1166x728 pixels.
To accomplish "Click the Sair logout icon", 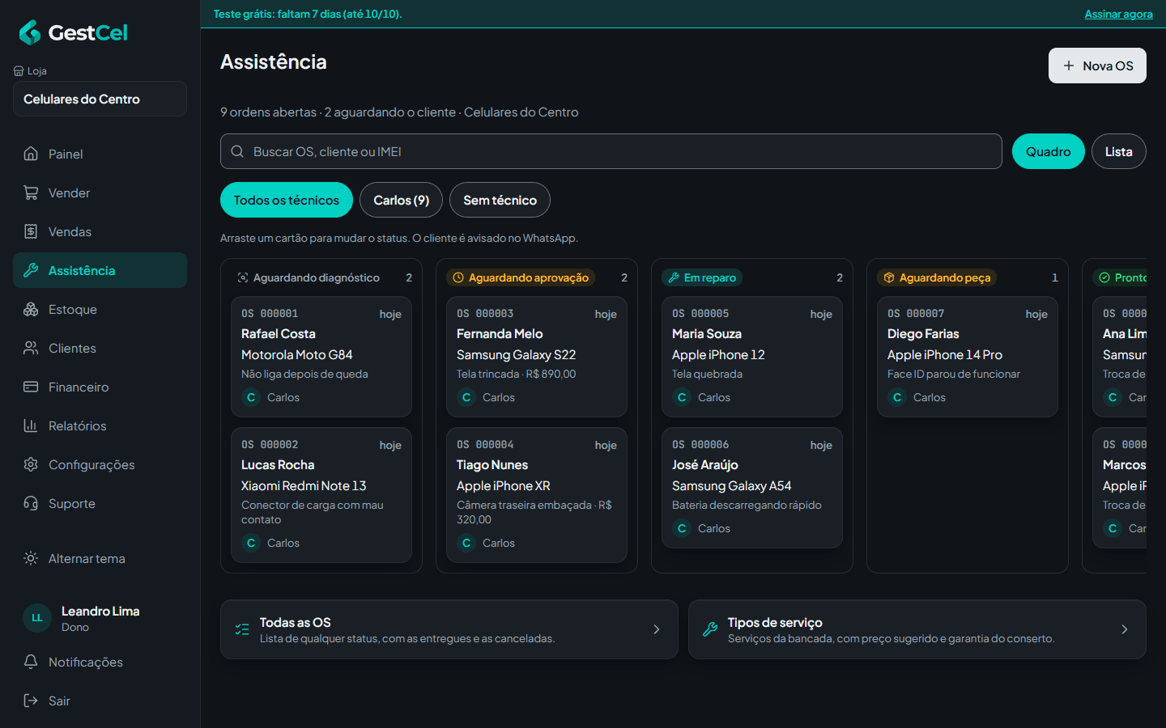I will pyautogui.click(x=31, y=700).
